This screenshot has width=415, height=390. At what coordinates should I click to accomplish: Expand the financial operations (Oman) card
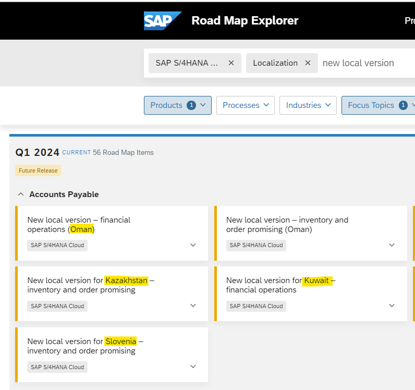click(x=193, y=245)
